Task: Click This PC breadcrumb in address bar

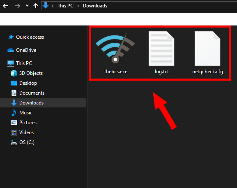Action: [65, 6]
